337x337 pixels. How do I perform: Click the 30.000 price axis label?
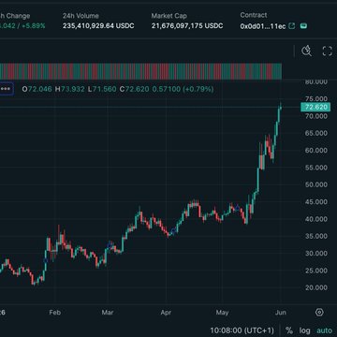(x=316, y=254)
